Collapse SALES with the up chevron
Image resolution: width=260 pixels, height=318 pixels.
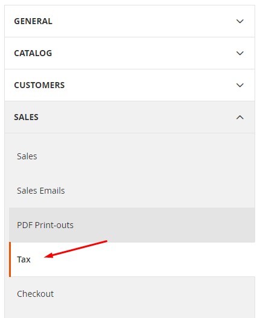[240, 117]
